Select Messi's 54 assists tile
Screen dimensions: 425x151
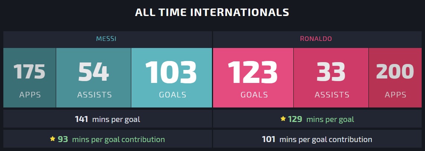93,78
